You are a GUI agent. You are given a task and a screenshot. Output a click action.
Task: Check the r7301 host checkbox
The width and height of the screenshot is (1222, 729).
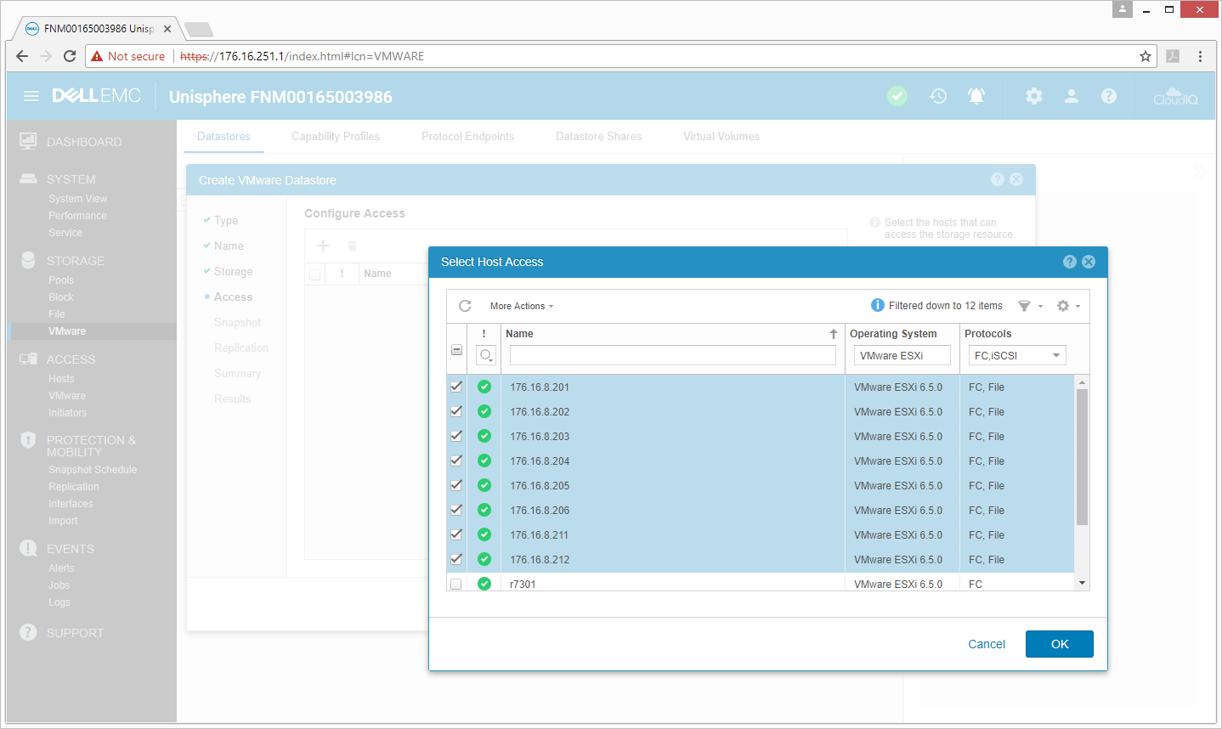[456, 584]
